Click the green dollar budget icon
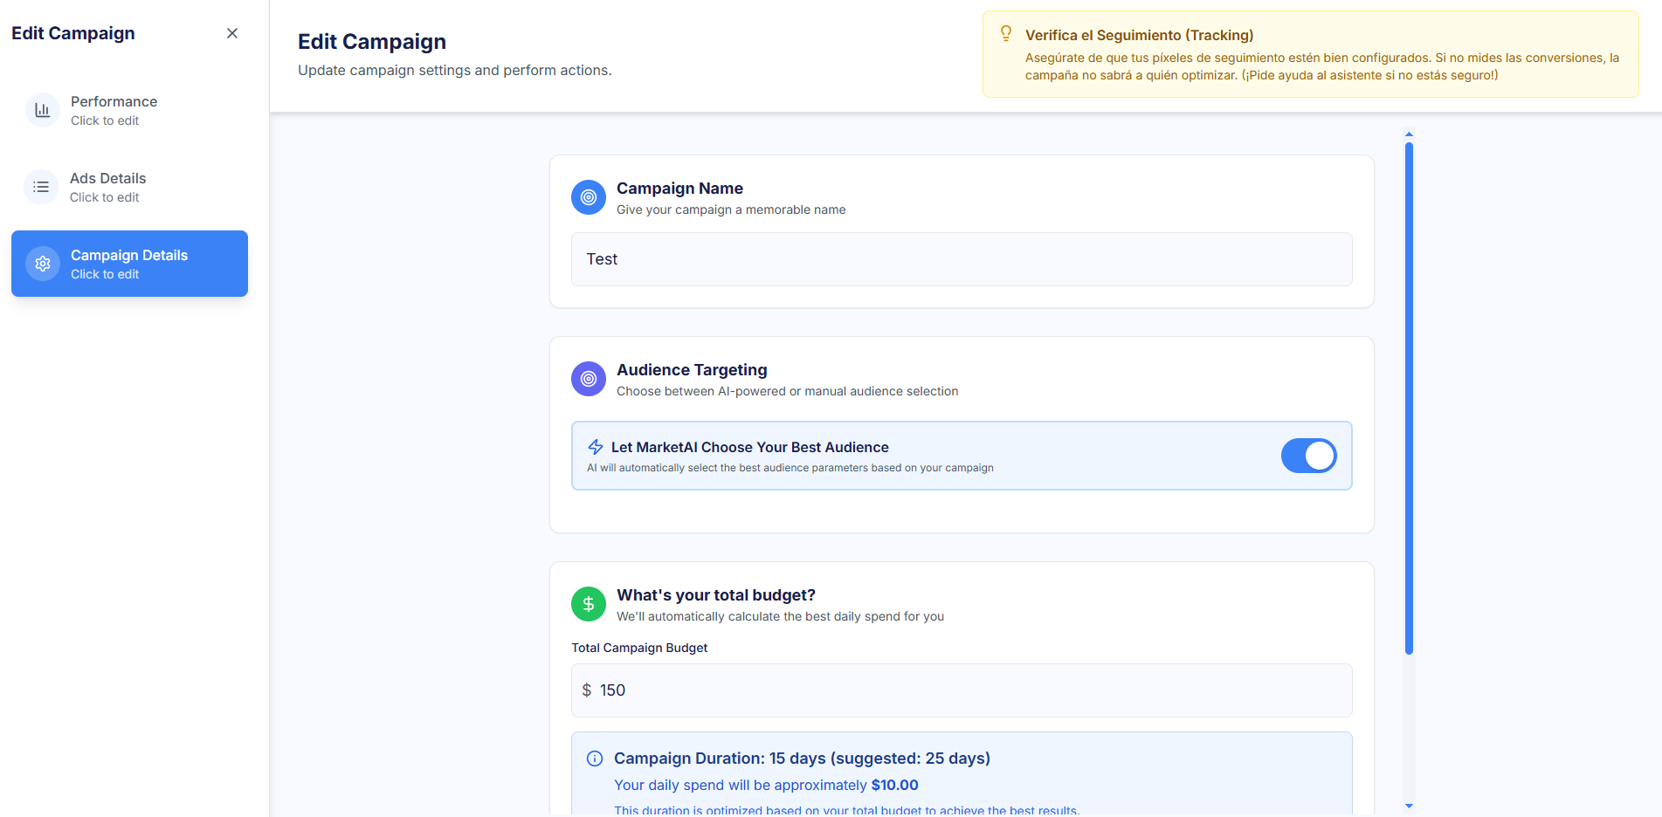The width and height of the screenshot is (1662, 817). tap(588, 604)
